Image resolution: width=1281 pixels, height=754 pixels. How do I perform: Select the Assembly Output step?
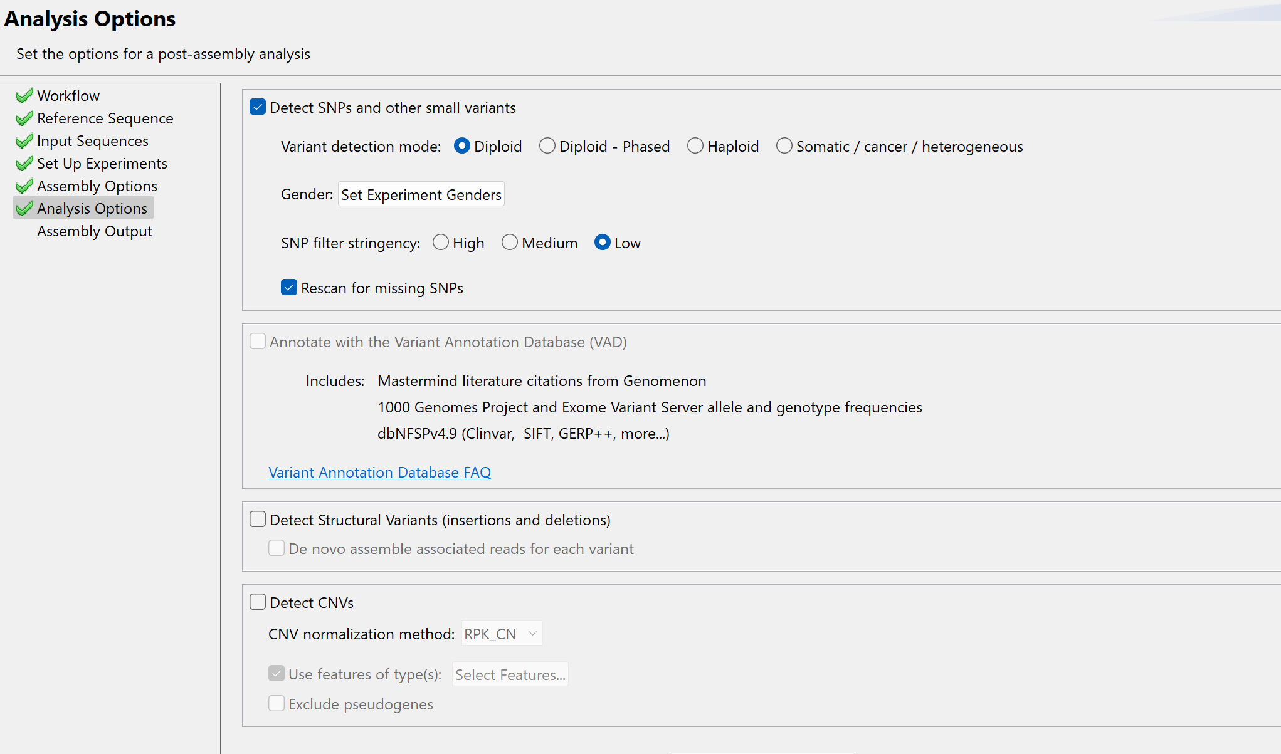[95, 231]
